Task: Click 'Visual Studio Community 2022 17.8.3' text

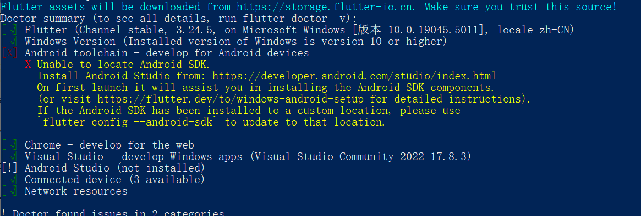Action: click(360, 156)
